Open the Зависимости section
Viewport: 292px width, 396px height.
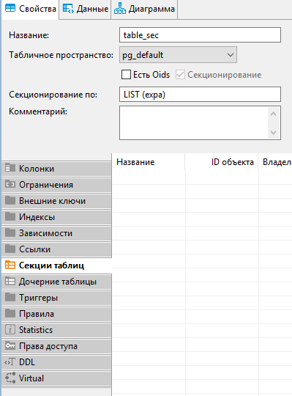pyautogui.click(x=56, y=233)
